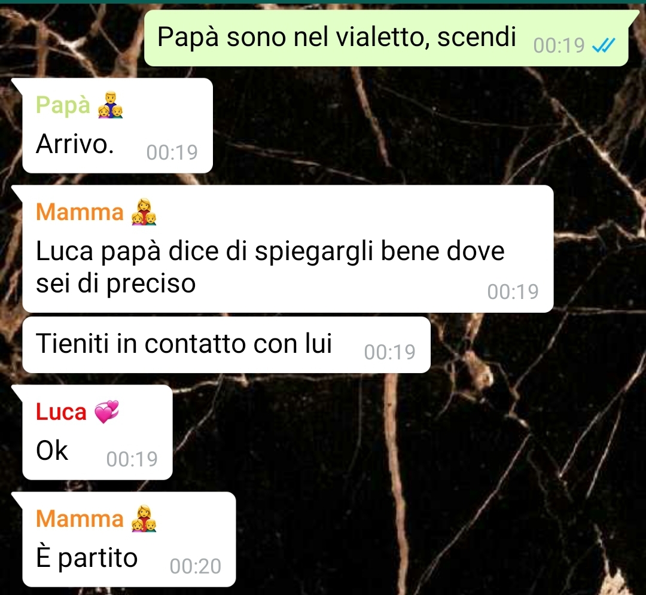Open Luca's red sender name
The image size is (646, 595).
point(61,412)
